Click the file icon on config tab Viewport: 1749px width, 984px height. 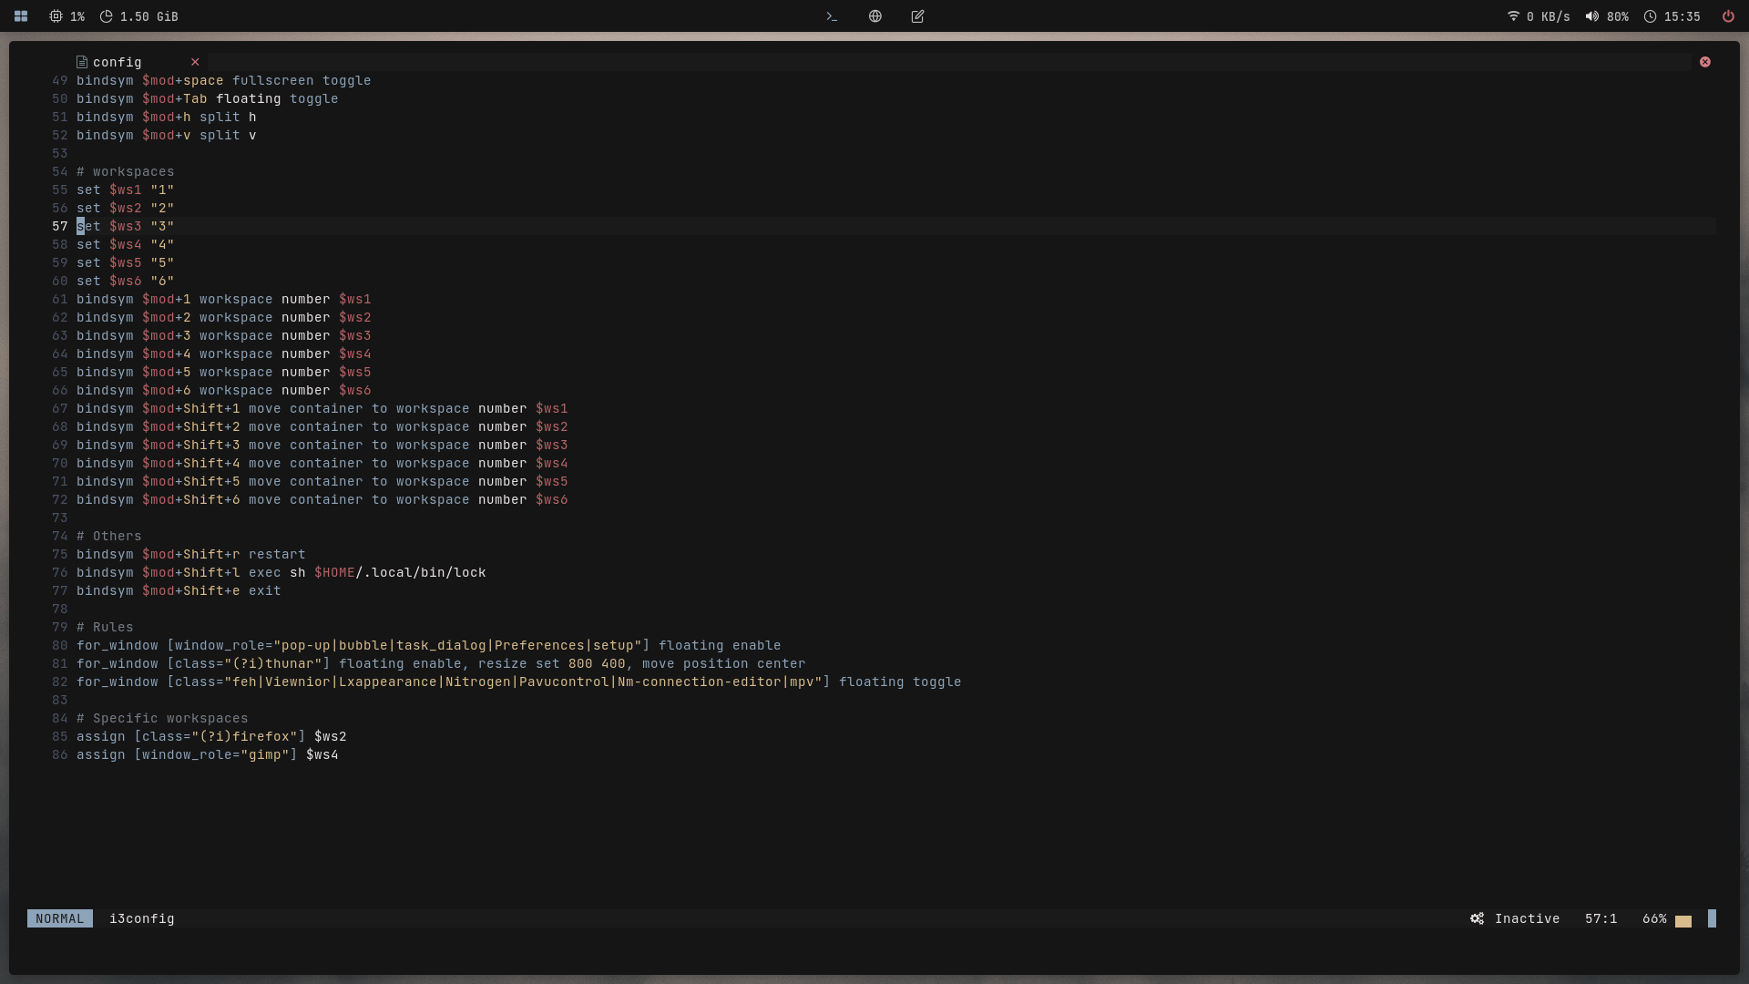coord(82,62)
